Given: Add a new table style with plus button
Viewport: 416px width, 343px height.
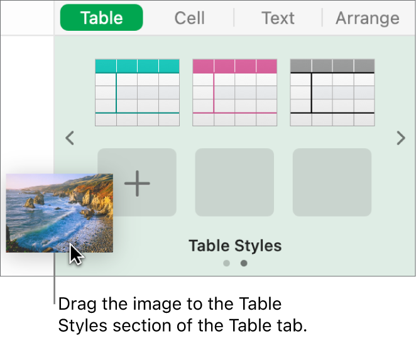Looking at the screenshot, I should tap(138, 182).
